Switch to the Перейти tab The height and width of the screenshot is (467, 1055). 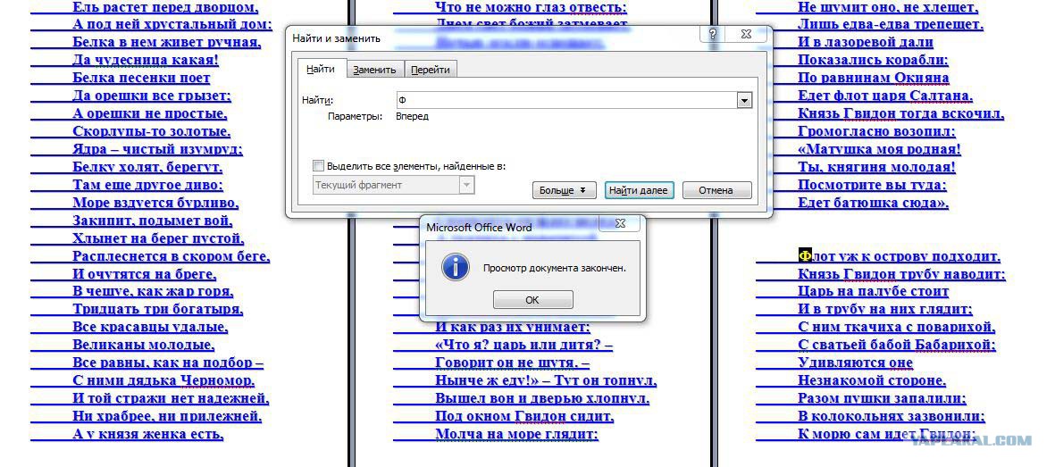click(x=431, y=70)
